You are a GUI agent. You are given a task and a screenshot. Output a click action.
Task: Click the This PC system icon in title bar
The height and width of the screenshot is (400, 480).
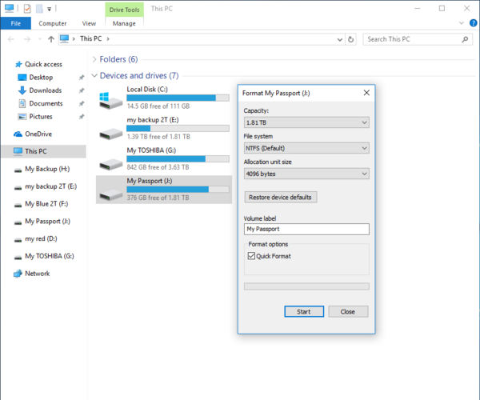coord(9,8)
